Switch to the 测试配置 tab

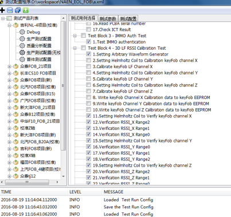[128, 18]
